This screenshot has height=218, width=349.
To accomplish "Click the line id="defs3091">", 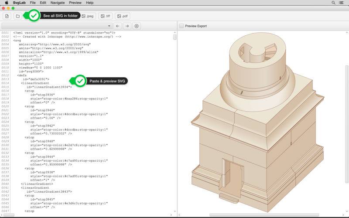I will [x=36, y=79].
